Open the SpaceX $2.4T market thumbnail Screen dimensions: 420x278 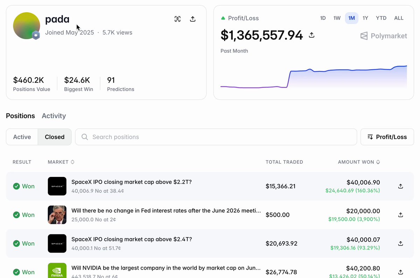coord(57,244)
